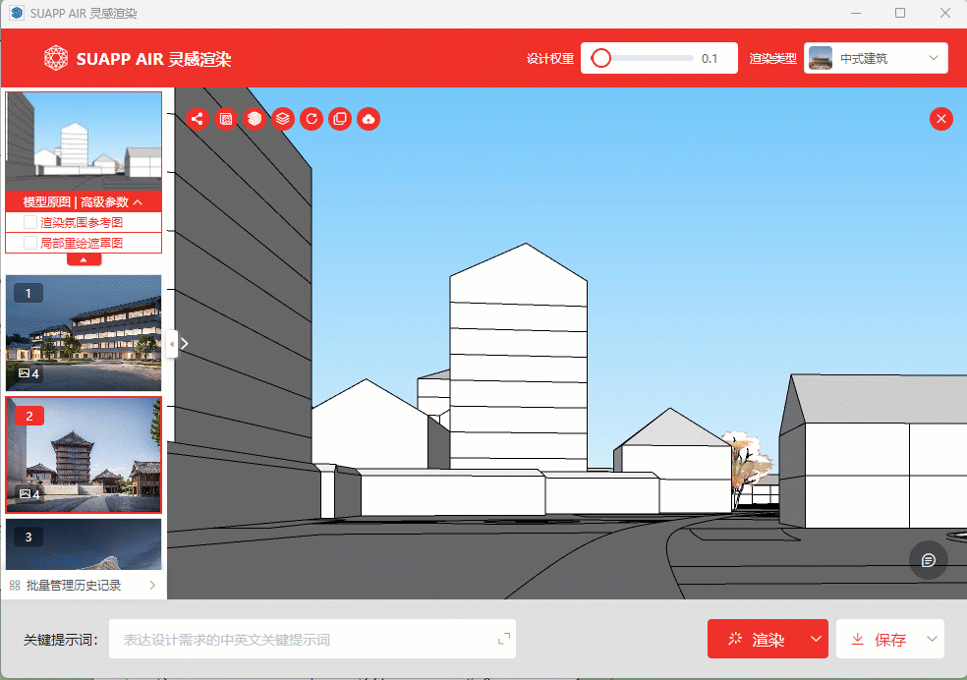Screen dimensions: 967x680
Task: Open the dropdown arrow next to 渲染 button
Action: (x=816, y=639)
